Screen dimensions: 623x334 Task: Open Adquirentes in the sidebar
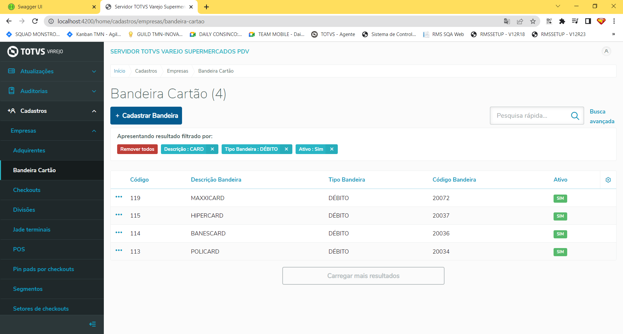point(52,150)
